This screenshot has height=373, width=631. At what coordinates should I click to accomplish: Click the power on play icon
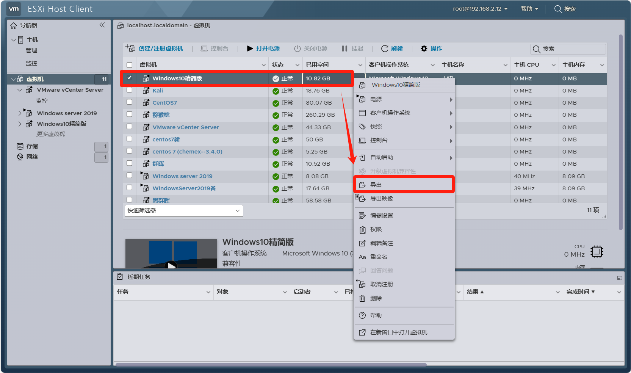pyautogui.click(x=250, y=49)
